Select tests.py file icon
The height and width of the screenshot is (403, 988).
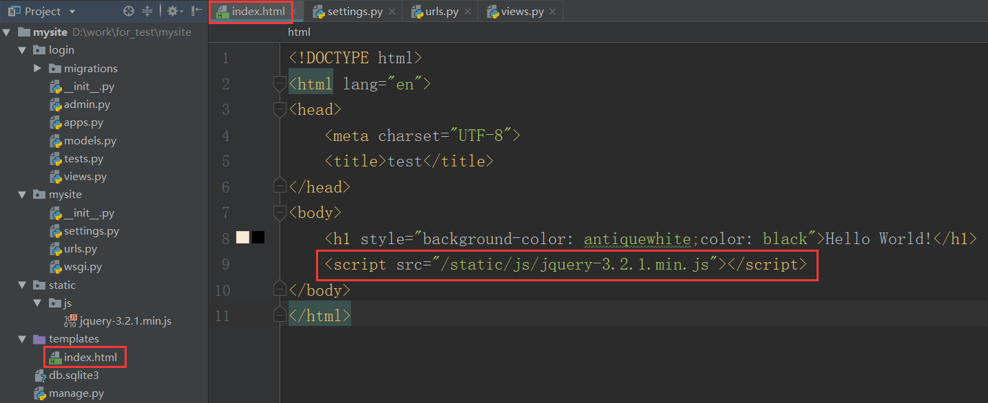(x=56, y=159)
